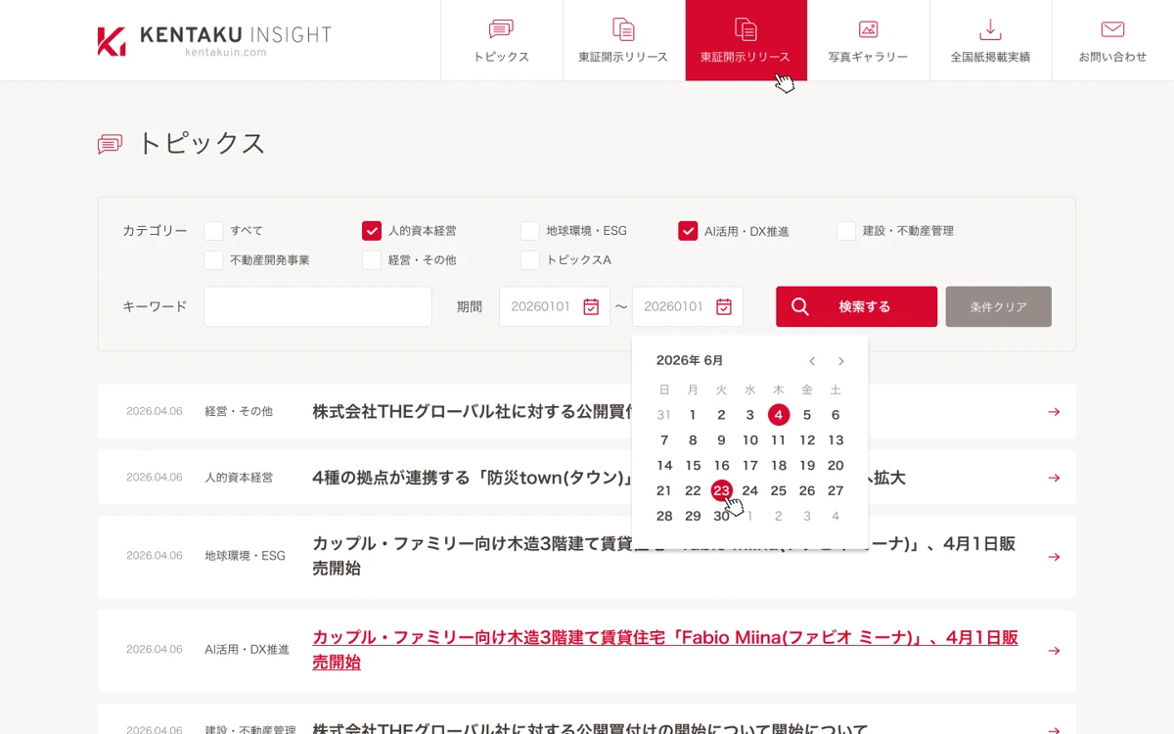This screenshot has width=1174, height=734.
Task: Click arrow icon on AI活用・DX推進 news row
Action: point(1054,651)
